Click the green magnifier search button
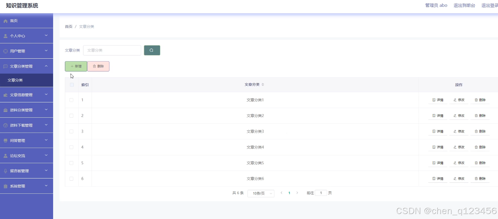498x219 pixels. coord(152,50)
